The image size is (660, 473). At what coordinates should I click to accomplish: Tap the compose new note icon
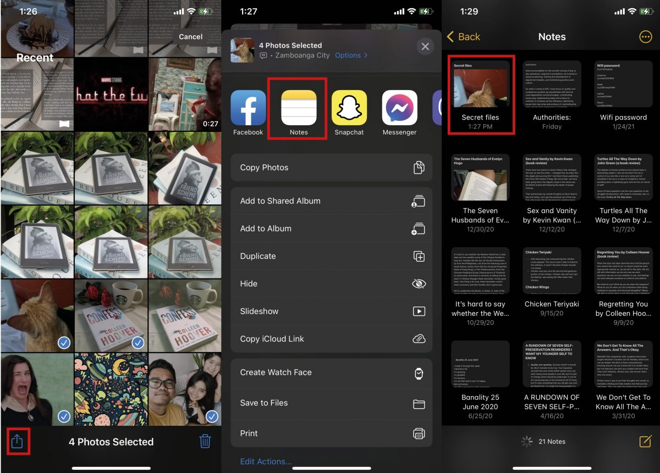click(x=645, y=441)
